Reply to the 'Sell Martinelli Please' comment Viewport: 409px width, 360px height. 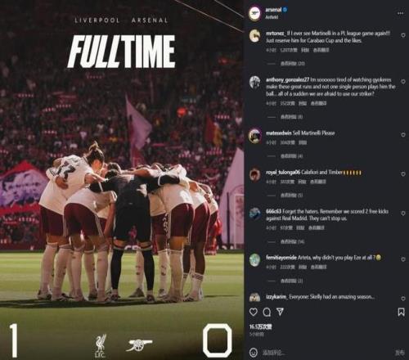(x=303, y=142)
